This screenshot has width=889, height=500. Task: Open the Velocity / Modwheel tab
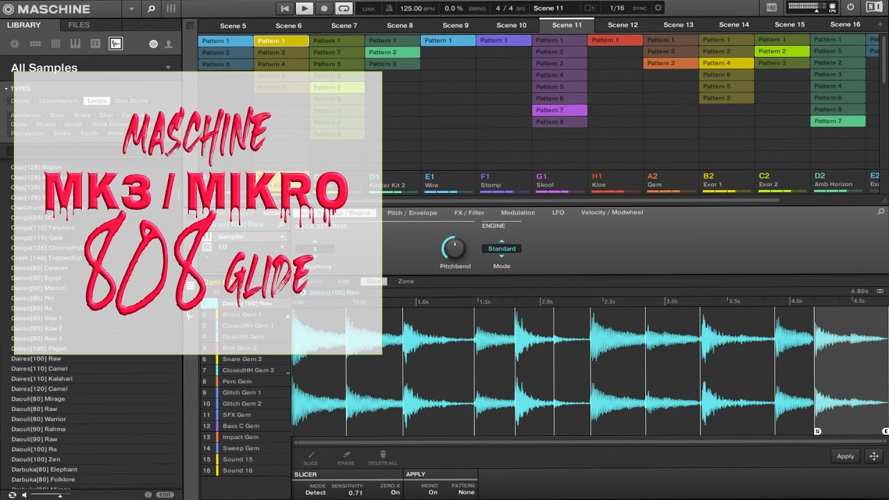tap(612, 212)
